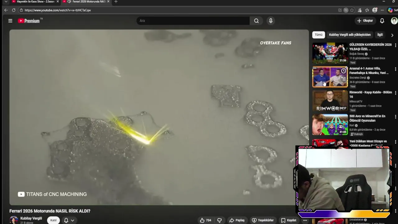This screenshot has height=224, width=398.
Task: Click the Teşekkürler thanks button
Action: 263,220
